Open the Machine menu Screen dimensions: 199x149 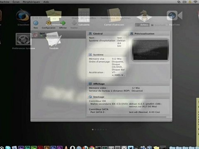(x=5, y=2)
